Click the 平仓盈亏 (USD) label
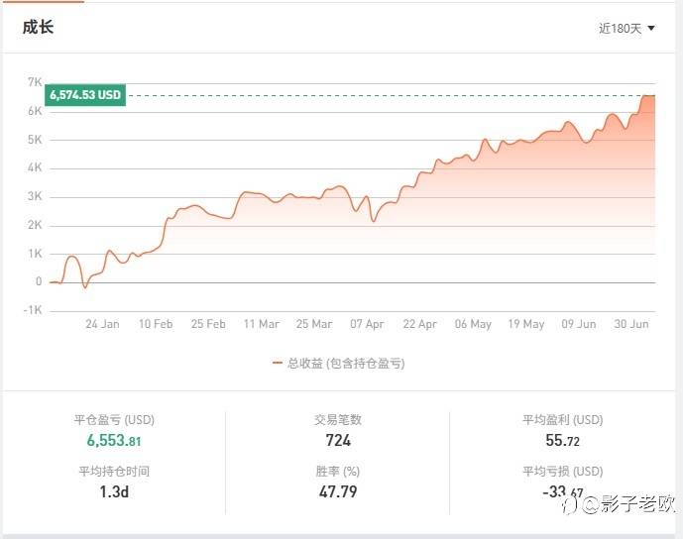683x539 pixels. coord(114,420)
